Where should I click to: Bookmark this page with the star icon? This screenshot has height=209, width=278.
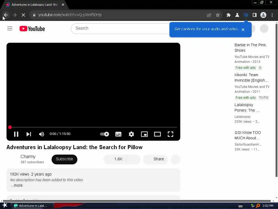(x=217, y=15)
